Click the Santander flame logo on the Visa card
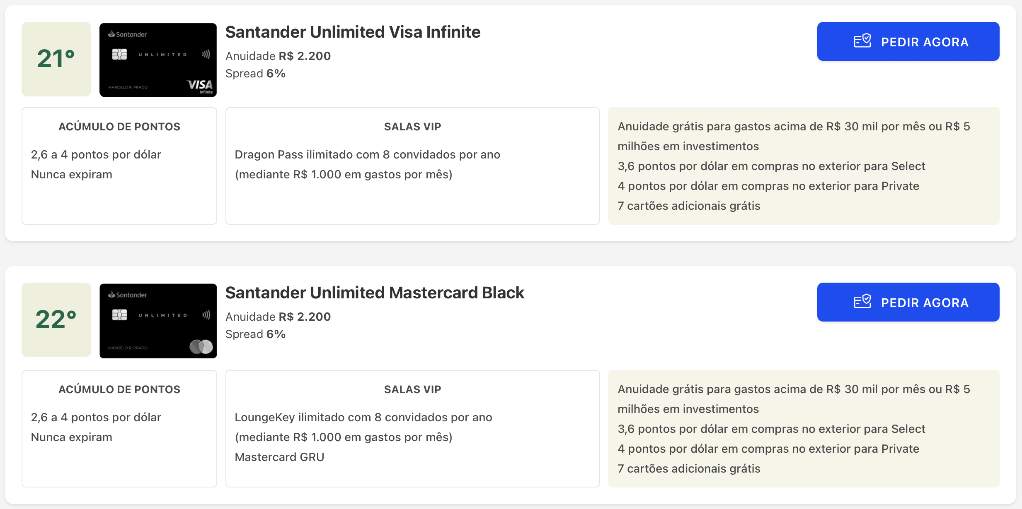 [111, 34]
